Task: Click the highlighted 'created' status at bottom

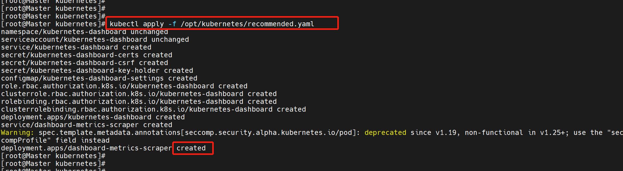Action: [191, 148]
